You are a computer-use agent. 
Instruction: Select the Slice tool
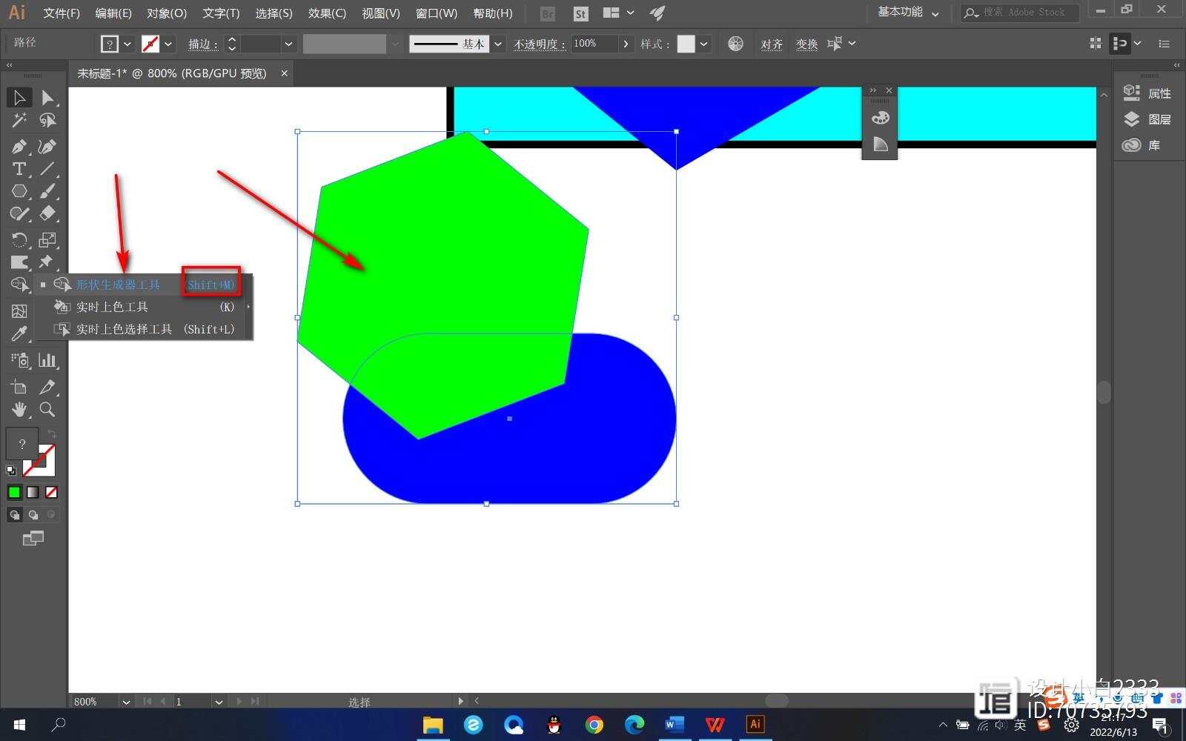47,387
